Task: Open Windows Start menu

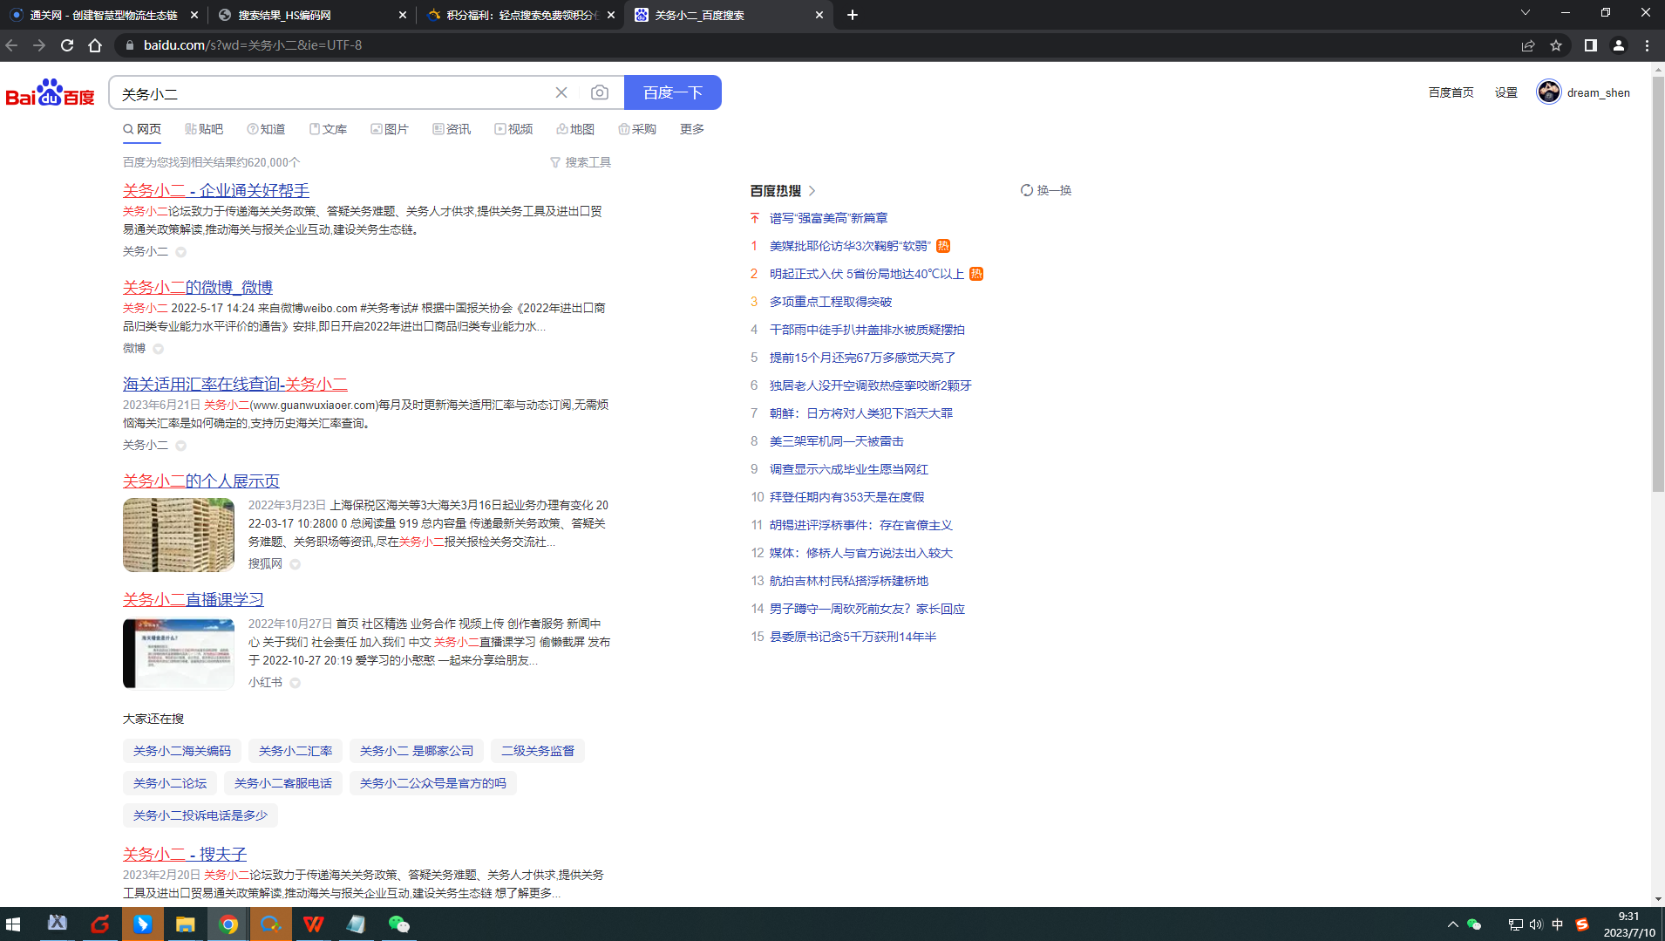Action: point(13,924)
